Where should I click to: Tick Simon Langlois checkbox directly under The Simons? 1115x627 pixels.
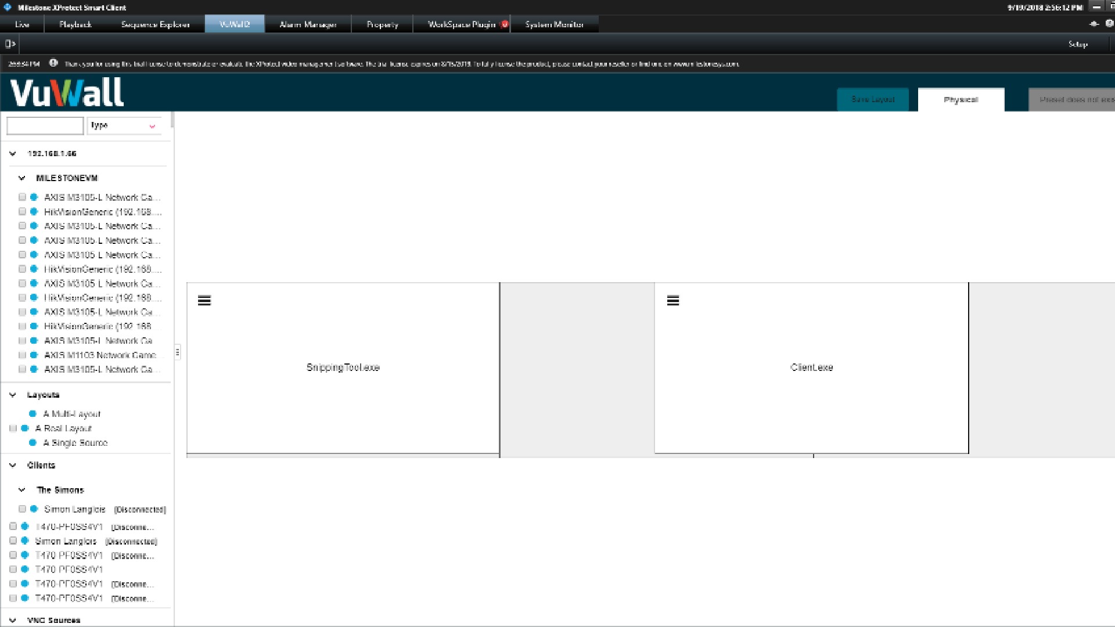click(x=22, y=509)
